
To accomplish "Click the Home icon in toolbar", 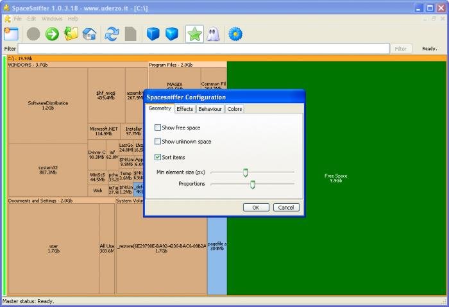I will 90,34.
